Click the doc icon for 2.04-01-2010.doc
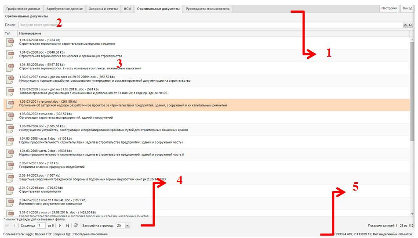418x238 pixels. pyautogui.click(x=10, y=190)
